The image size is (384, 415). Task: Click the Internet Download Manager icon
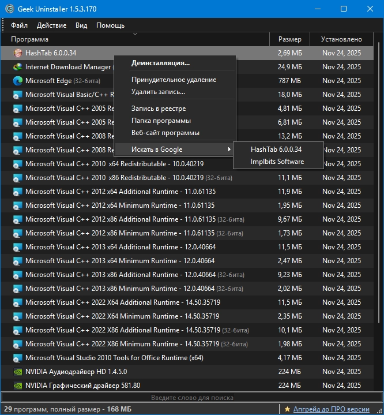click(17, 67)
